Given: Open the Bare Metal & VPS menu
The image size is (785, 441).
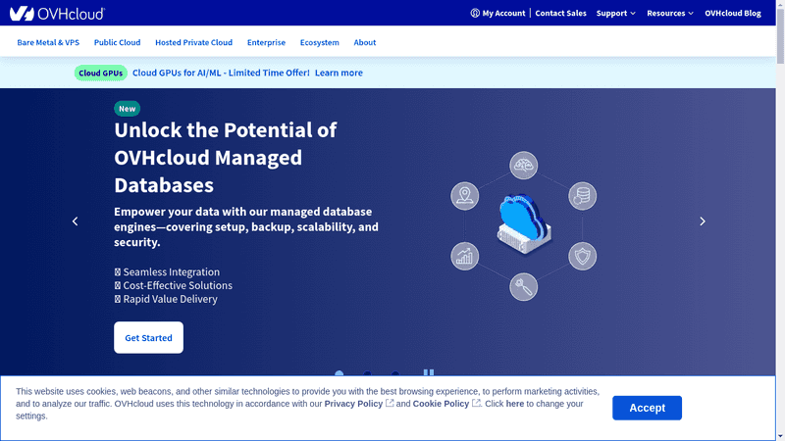Looking at the screenshot, I should [x=48, y=43].
